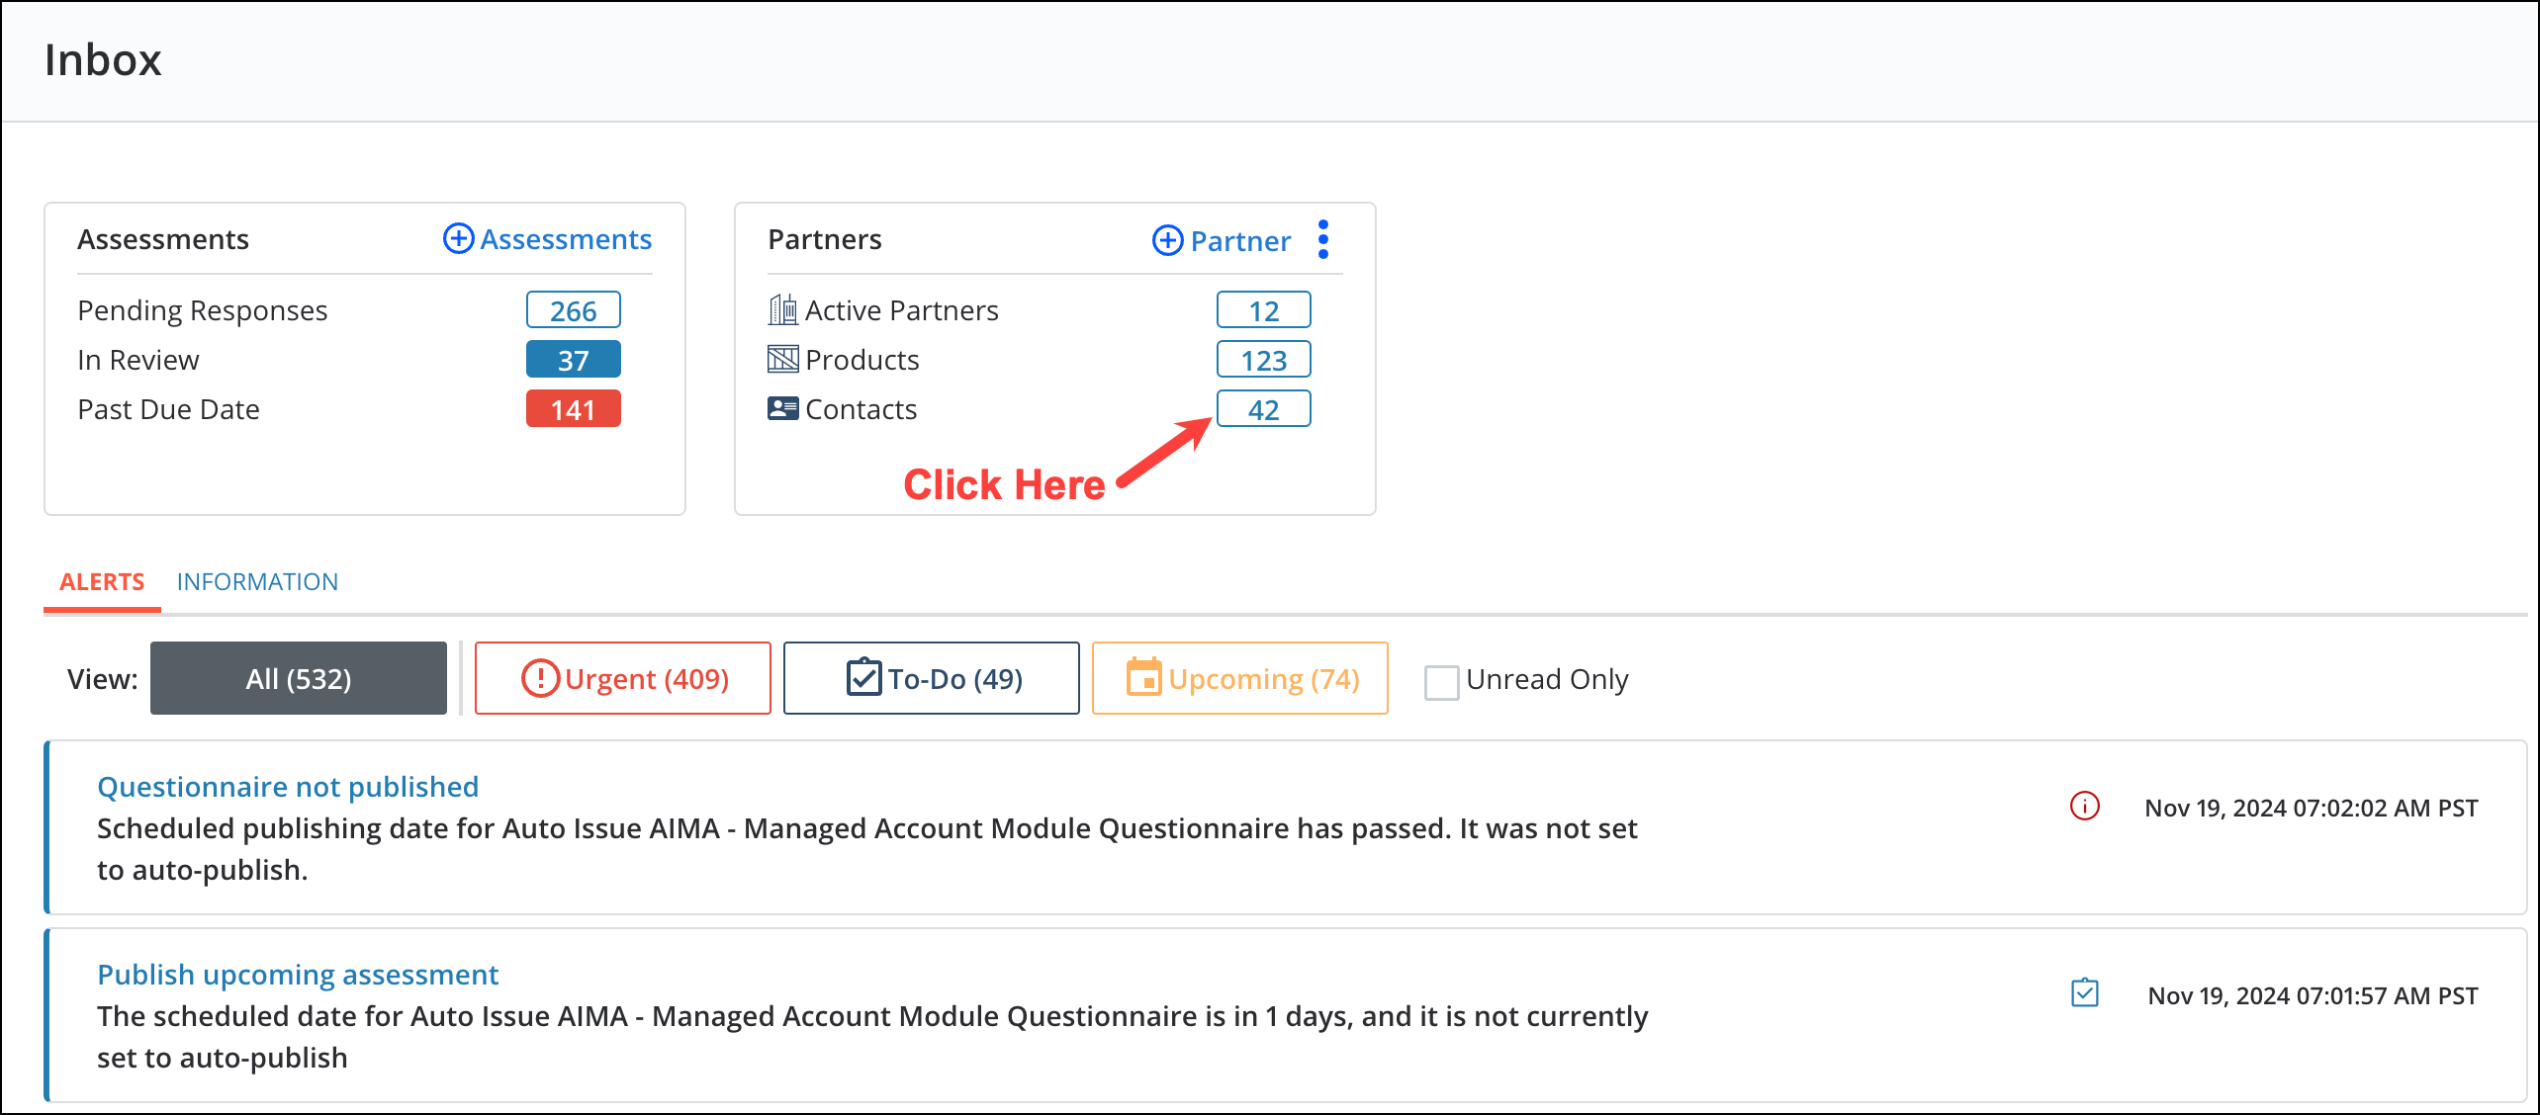Click the exclamation icon in Urgent filter
The width and height of the screenshot is (2540, 1115).
click(540, 678)
